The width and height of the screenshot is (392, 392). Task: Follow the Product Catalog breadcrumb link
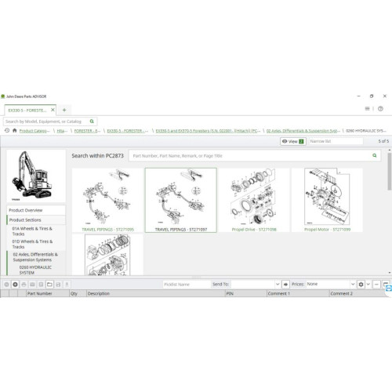click(34, 131)
